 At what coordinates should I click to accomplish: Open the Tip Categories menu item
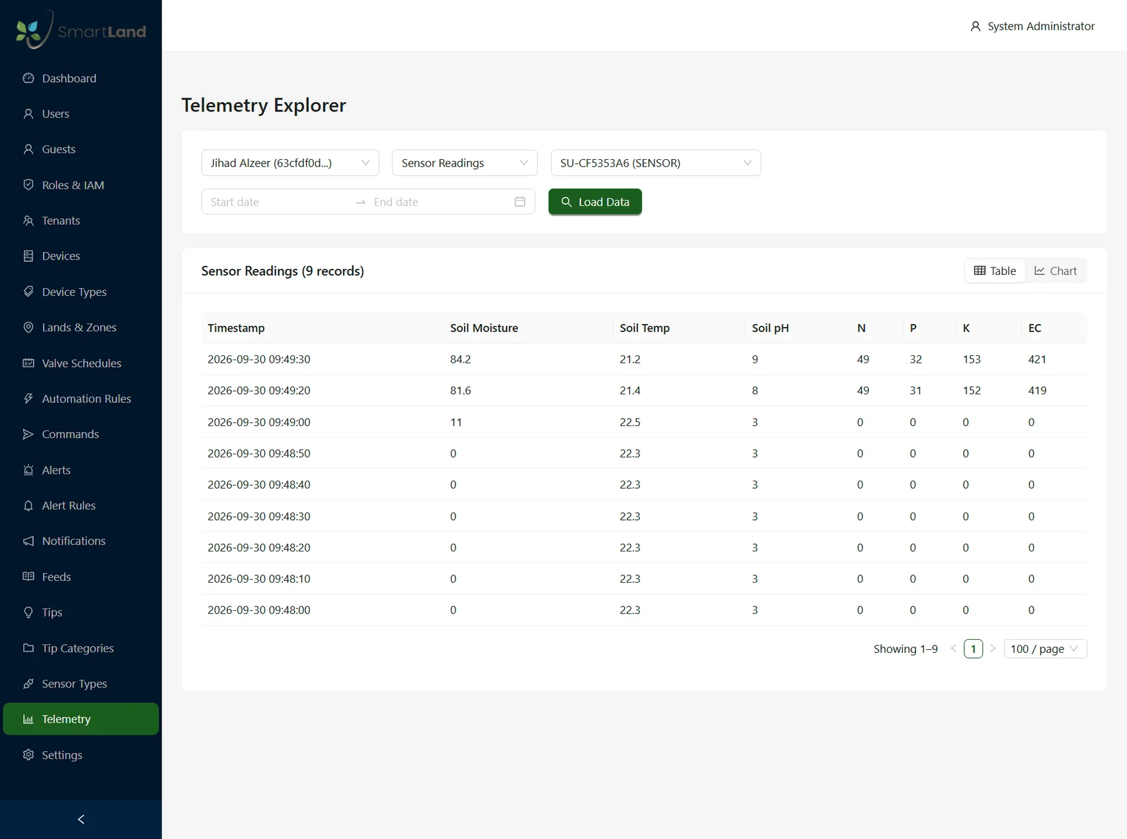pyautogui.click(x=81, y=648)
